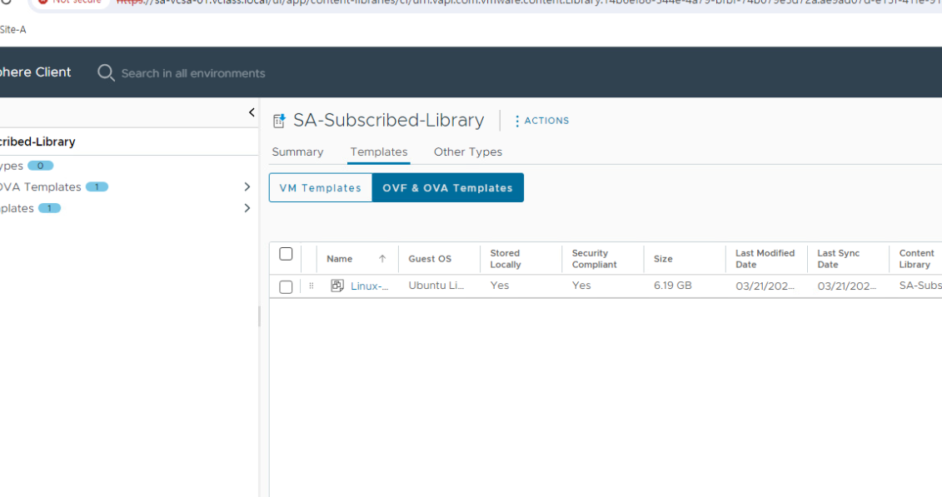Expand the OVA Templates tree node
This screenshot has height=497, width=942.
pyautogui.click(x=247, y=186)
